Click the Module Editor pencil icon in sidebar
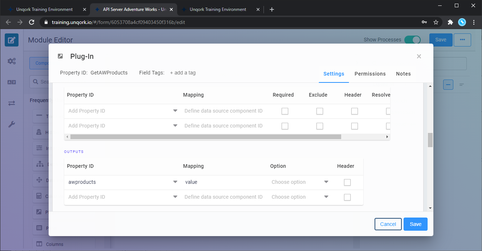 [x=11, y=40]
